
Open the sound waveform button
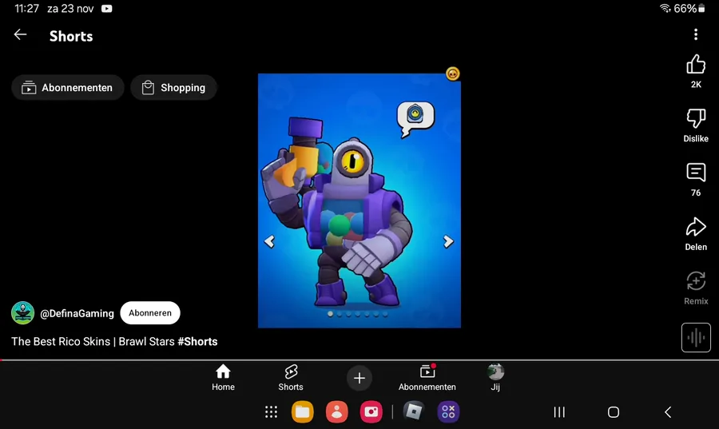(x=696, y=338)
